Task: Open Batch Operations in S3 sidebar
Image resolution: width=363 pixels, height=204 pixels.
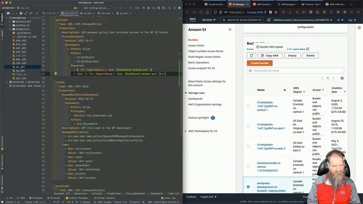Action: (x=199, y=62)
